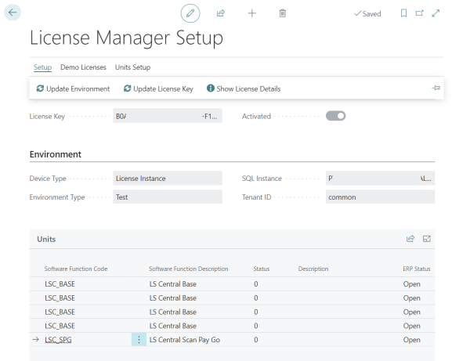Click the expand page arrows icon
The width and height of the screenshot is (470, 361).
pos(436,13)
